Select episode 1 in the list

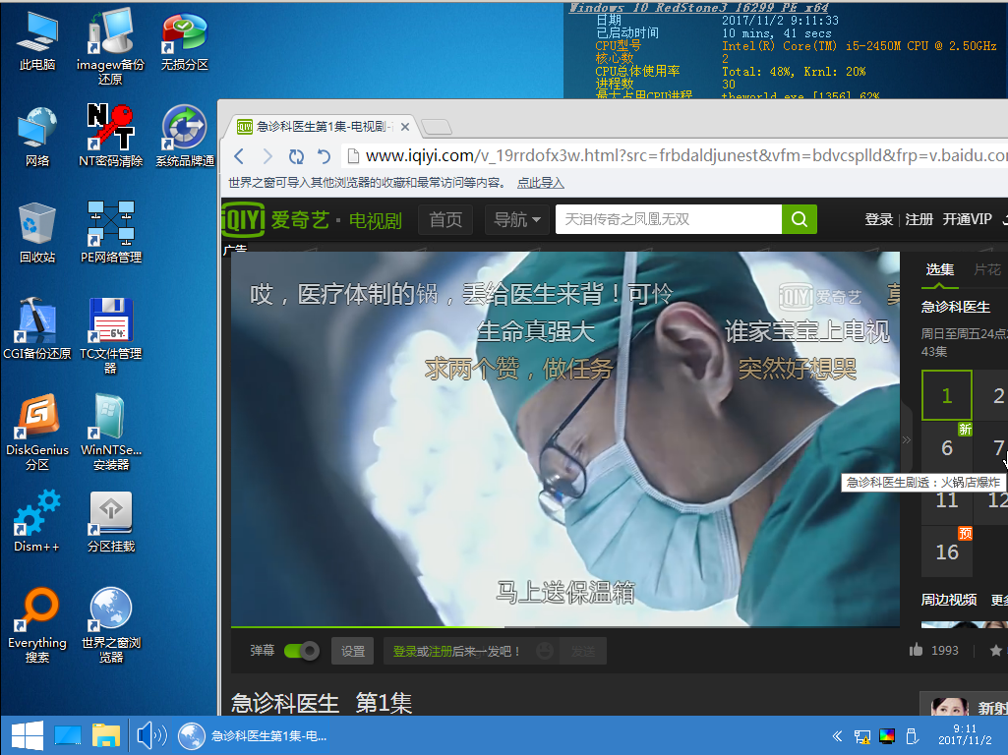pos(947,395)
